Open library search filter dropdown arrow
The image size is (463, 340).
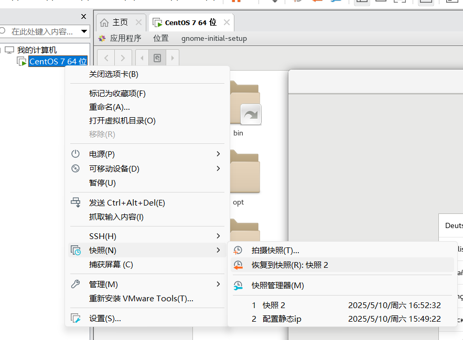click(x=84, y=31)
